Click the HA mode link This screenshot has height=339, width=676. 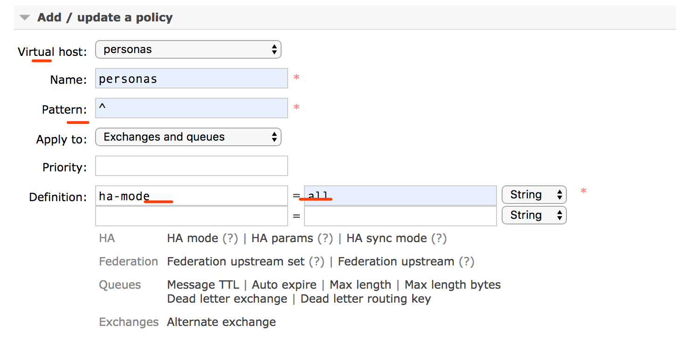click(x=193, y=238)
